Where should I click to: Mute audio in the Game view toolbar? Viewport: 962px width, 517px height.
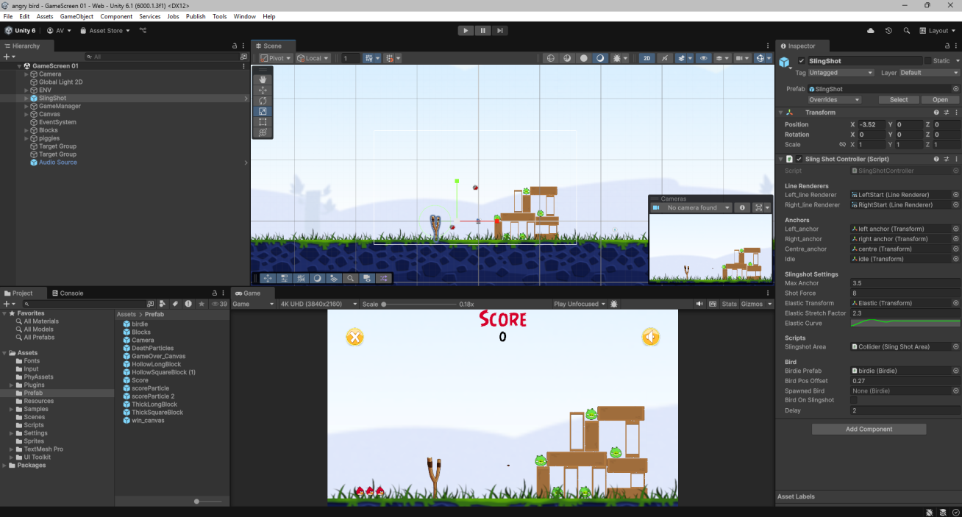tap(700, 304)
